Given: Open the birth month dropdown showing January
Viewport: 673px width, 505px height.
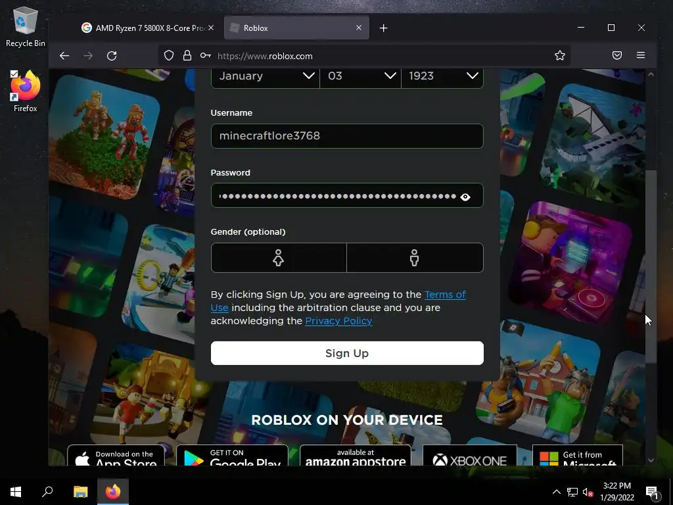Looking at the screenshot, I should [266, 77].
